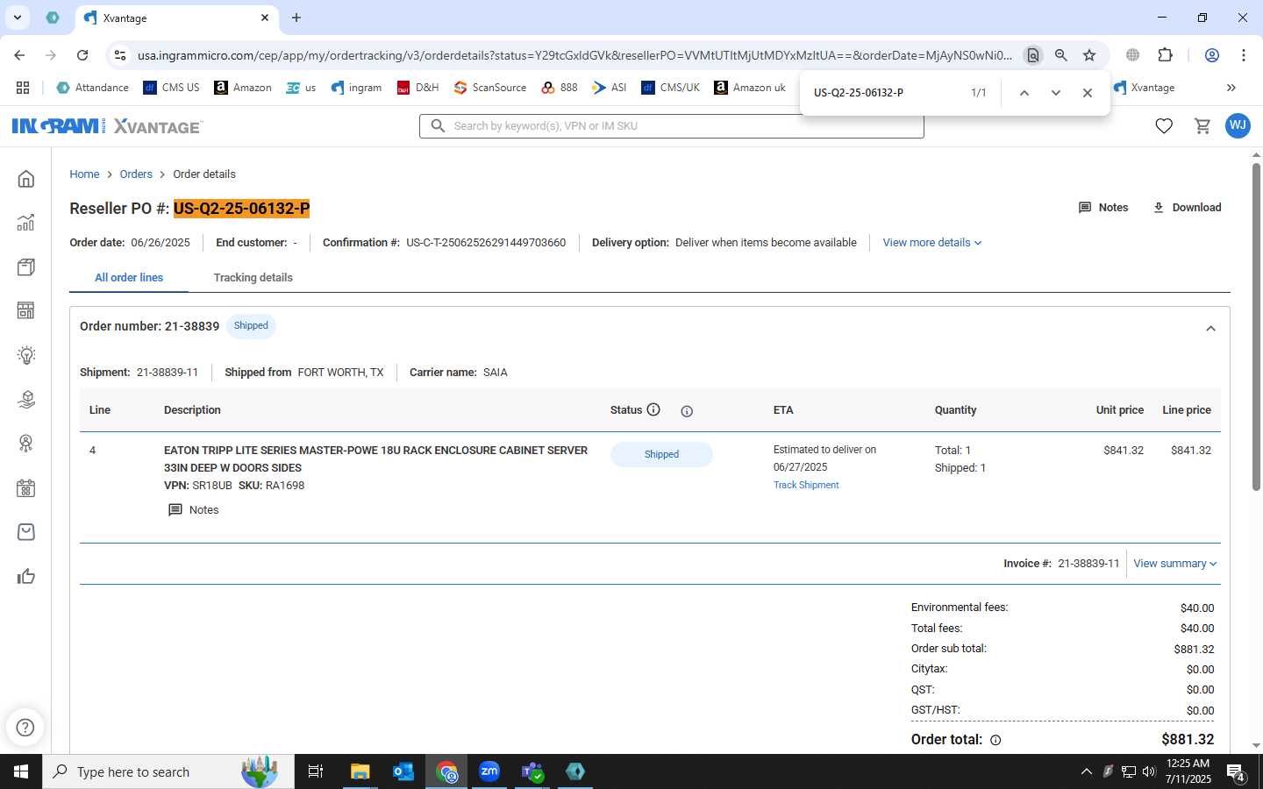1263x789 pixels.
Task: Open the Chrome three-dot menu
Action: click(x=1244, y=55)
